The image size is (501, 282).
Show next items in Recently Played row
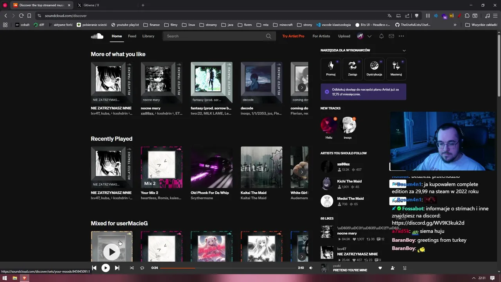(302, 172)
